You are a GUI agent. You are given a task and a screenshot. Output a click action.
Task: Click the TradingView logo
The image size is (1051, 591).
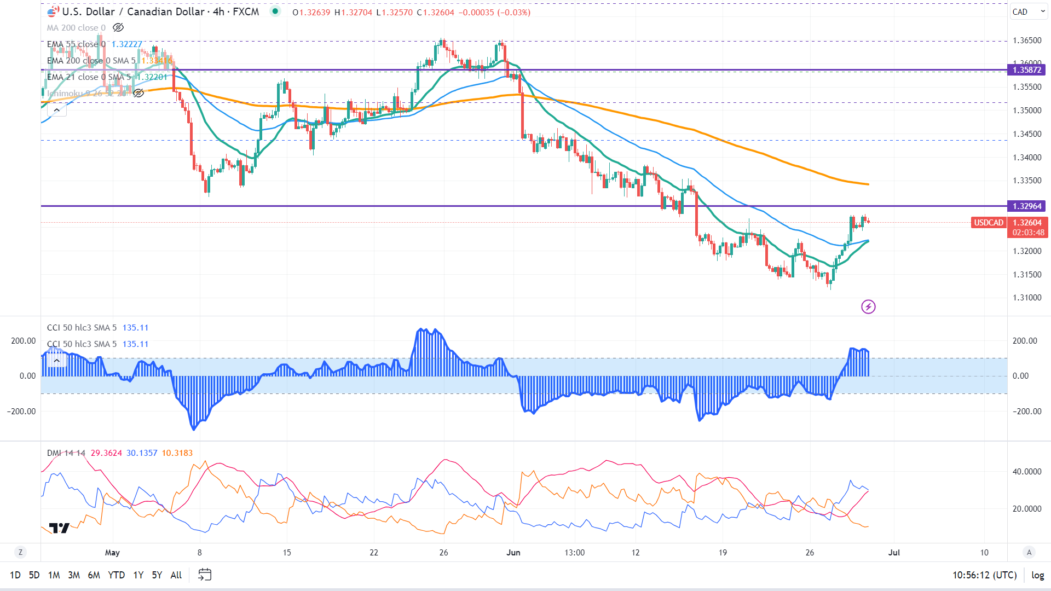click(x=59, y=528)
